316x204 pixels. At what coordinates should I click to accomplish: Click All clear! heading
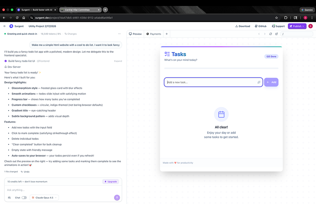point(221,127)
